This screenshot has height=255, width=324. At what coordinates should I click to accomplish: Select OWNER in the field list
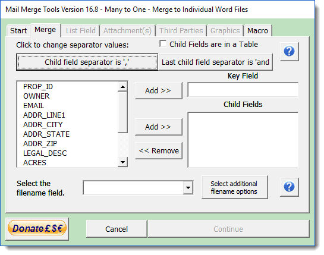click(37, 96)
